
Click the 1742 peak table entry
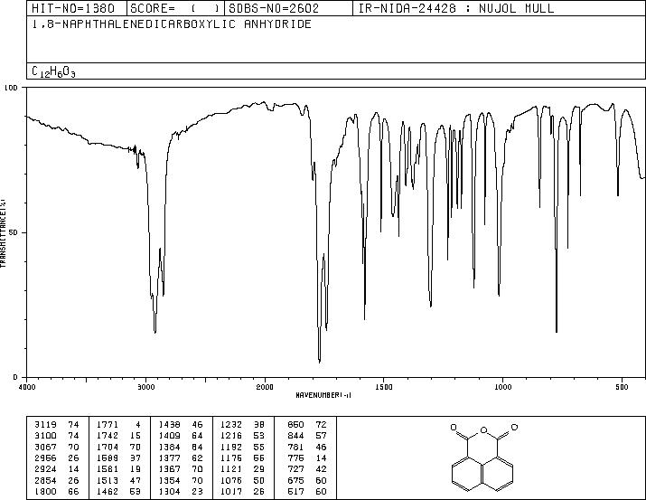point(118,436)
